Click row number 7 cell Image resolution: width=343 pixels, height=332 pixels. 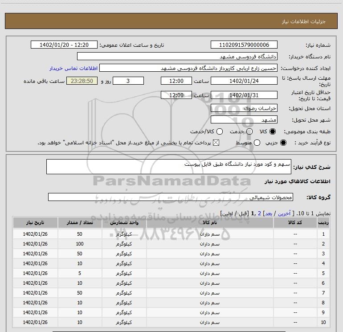click(x=323, y=293)
